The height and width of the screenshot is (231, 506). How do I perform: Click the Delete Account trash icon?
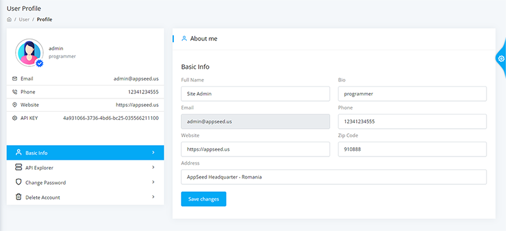[18, 197]
